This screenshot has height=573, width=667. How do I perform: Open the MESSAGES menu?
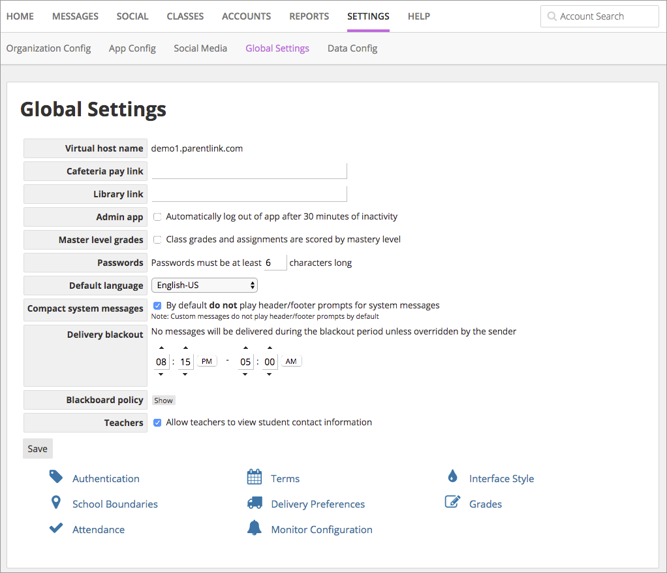75,16
